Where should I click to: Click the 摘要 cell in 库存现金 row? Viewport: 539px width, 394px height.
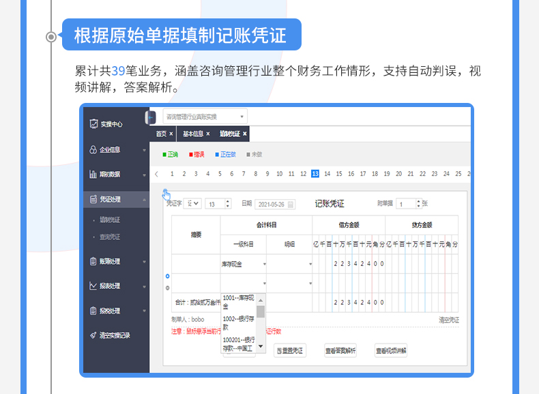pos(196,264)
